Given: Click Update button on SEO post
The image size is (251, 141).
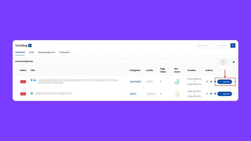Looking at the screenshot, I should tap(224, 94).
